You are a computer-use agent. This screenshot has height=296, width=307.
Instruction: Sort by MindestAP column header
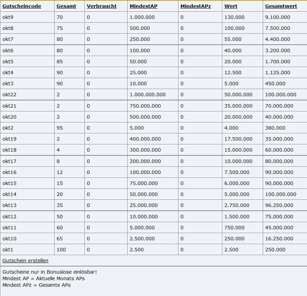coord(143,6)
